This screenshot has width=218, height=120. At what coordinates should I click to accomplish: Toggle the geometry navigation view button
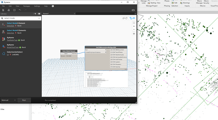coord(125,18)
